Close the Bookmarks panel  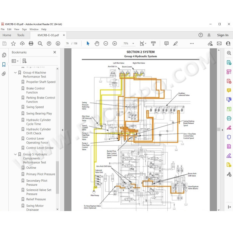(x=55, y=52)
